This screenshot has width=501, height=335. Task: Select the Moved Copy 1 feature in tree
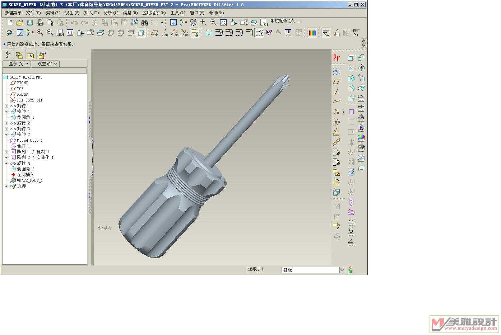coord(29,140)
